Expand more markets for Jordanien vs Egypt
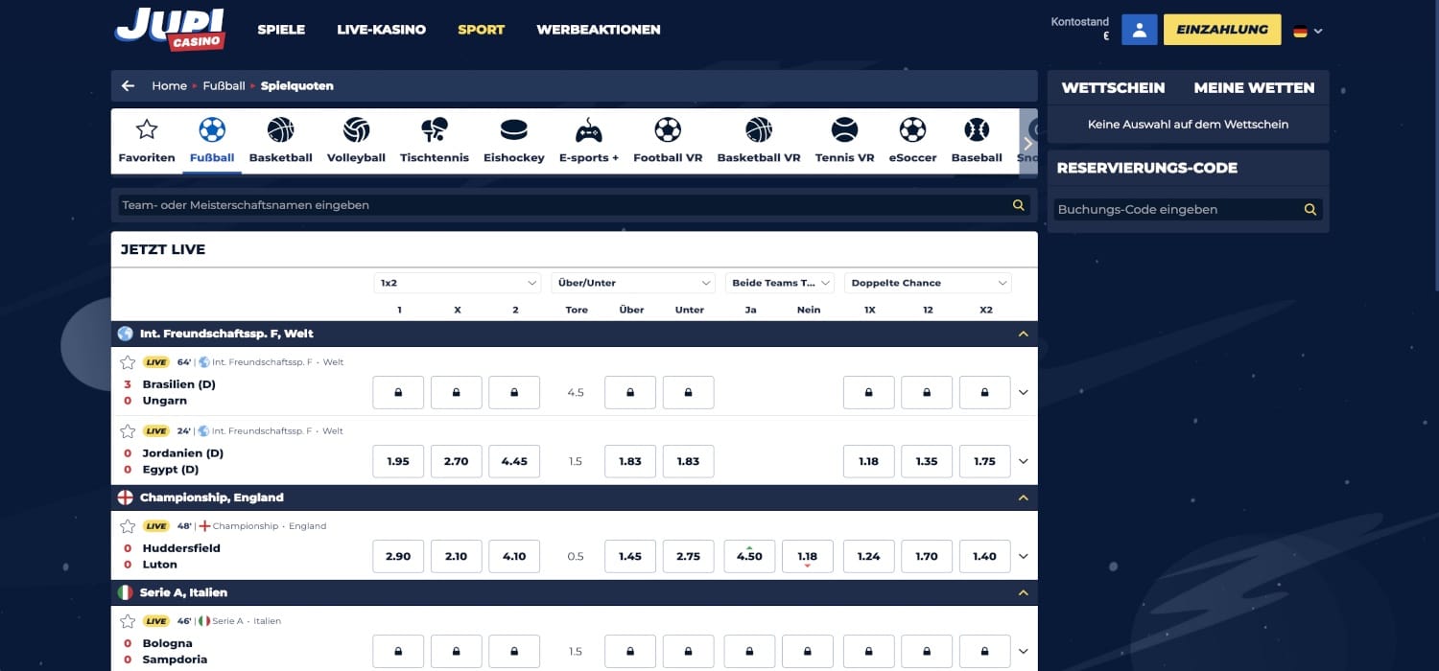1439x671 pixels. point(1024,461)
